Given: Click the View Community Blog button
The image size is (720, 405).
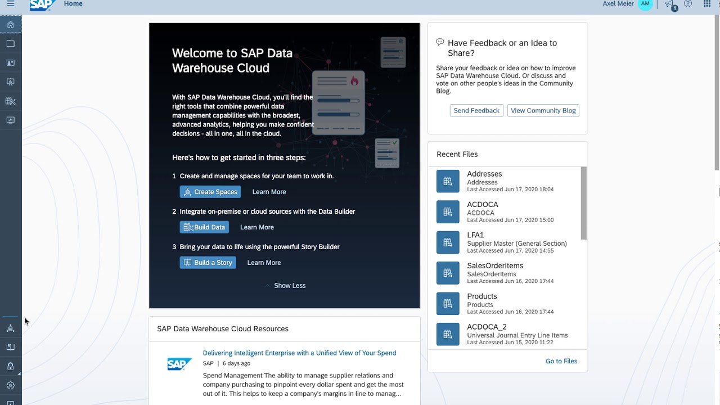Looking at the screenshot, I should (x=543, y=110).
